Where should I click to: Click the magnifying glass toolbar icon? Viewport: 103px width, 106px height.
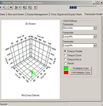30,7
